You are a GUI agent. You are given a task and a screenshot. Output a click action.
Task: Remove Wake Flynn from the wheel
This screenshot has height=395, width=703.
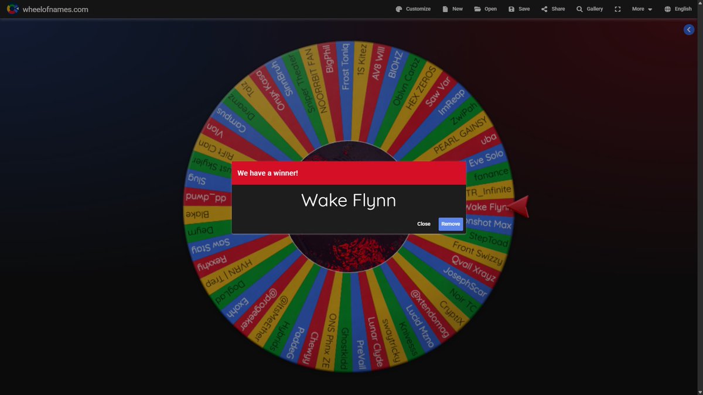click(451, 224)
